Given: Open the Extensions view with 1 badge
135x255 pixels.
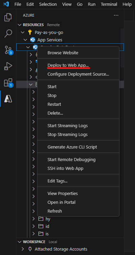Looking at the screenshot, I should coord(8,82).
